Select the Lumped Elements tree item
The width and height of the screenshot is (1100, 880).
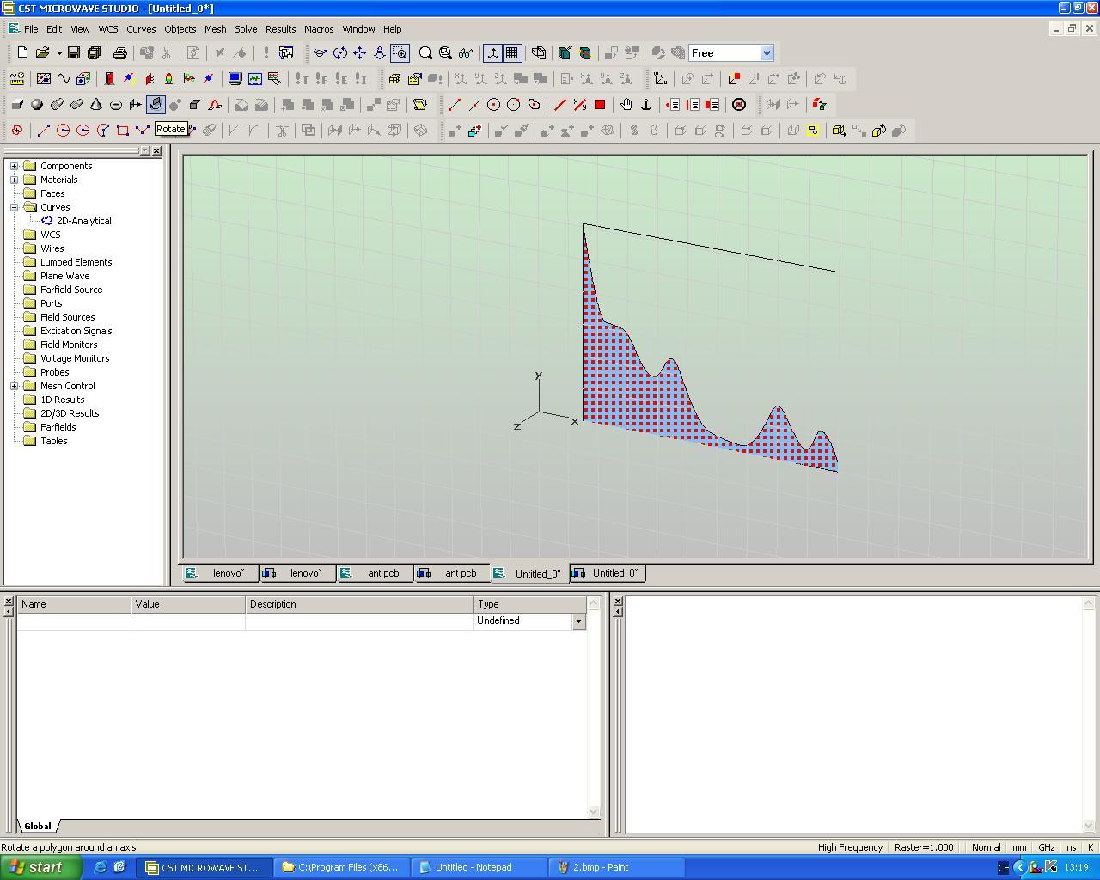click(76, 262)
